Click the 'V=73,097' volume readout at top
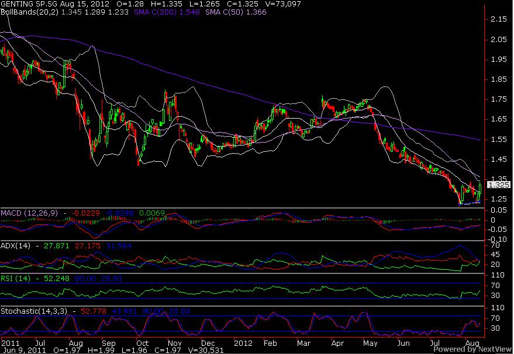The height and width of the screenshot is (354, 514). click(x=283, y=4)
